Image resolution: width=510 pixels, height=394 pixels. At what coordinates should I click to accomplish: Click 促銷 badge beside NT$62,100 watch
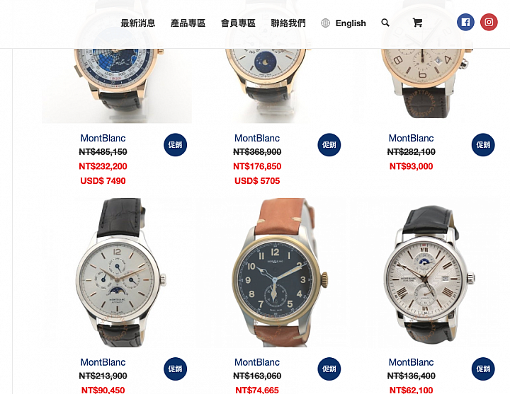[483, 369]
